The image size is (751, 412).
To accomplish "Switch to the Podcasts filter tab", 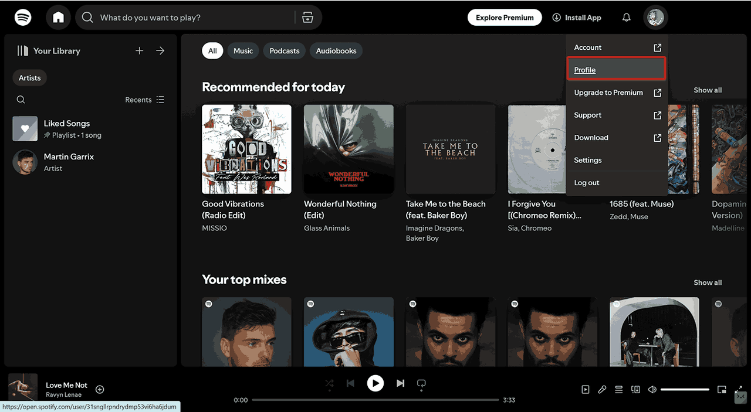I will pyautogui.click(x=285, y=51).
